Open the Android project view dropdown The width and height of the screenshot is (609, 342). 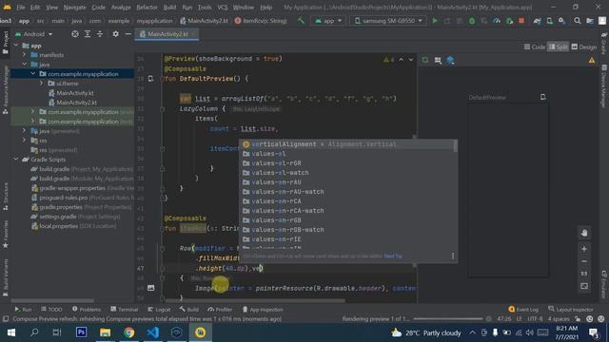point(33,34)
